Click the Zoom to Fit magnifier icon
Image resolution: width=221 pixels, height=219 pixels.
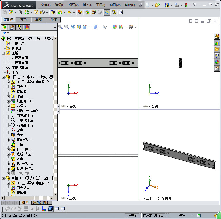click(x=60, y=27)
